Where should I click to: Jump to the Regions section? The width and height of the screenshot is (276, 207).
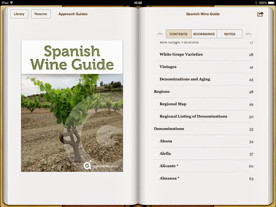pos(204,91)
